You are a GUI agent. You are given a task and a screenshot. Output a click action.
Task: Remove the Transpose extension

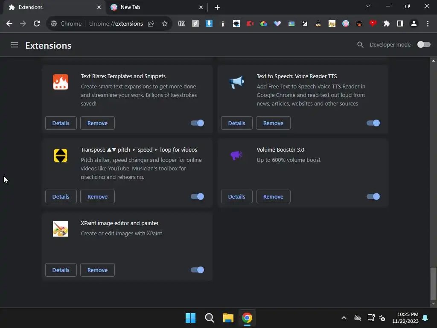(97, 196)
